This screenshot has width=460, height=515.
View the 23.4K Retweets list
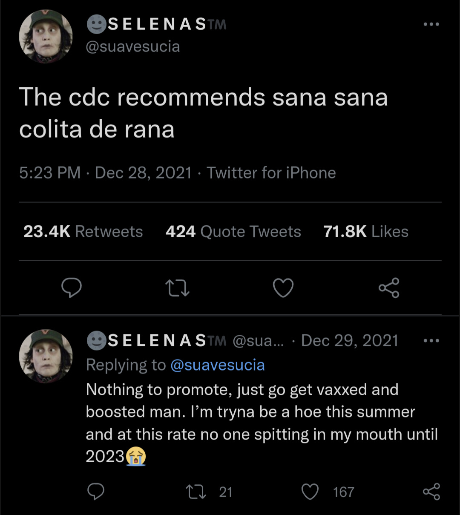(83, 232)
